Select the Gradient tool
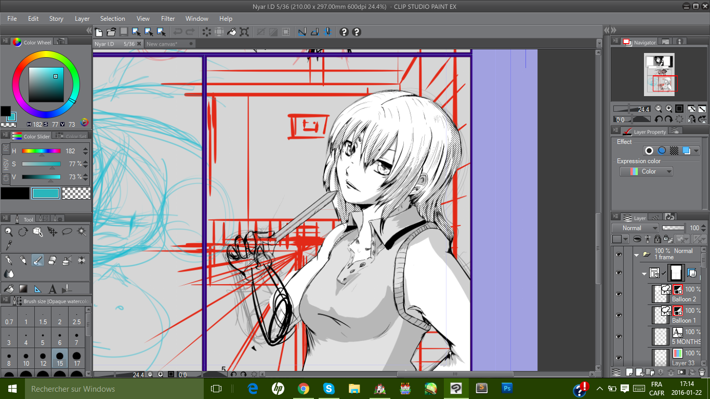 [x=23, y=288]
